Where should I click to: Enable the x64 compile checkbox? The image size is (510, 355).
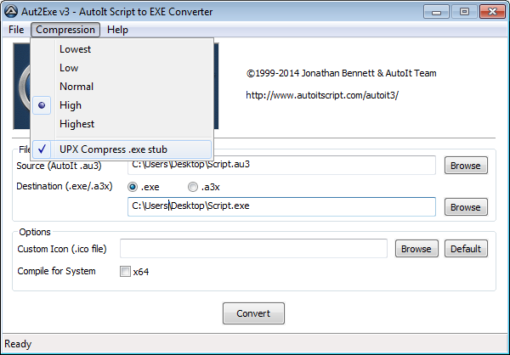click(125, 271)
